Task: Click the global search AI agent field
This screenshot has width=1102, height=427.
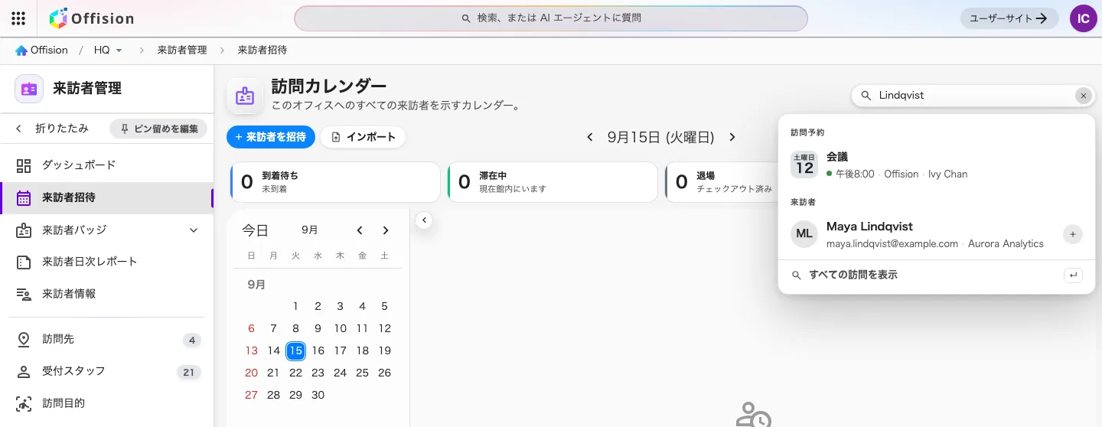Action: [x=551, y=18]
